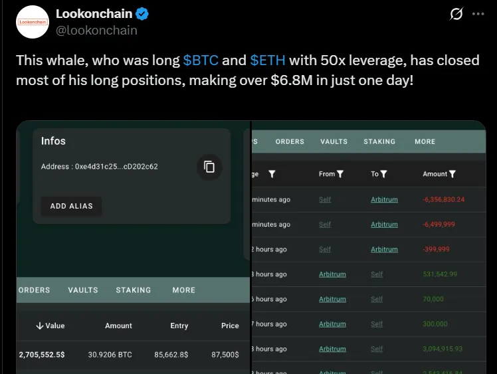497x374 pixels.
Task: Click the Age column filter icon
Action: (x=271, y=174)
